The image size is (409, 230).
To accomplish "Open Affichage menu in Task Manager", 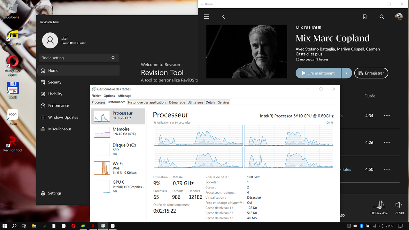I will [x=125, y=96].
